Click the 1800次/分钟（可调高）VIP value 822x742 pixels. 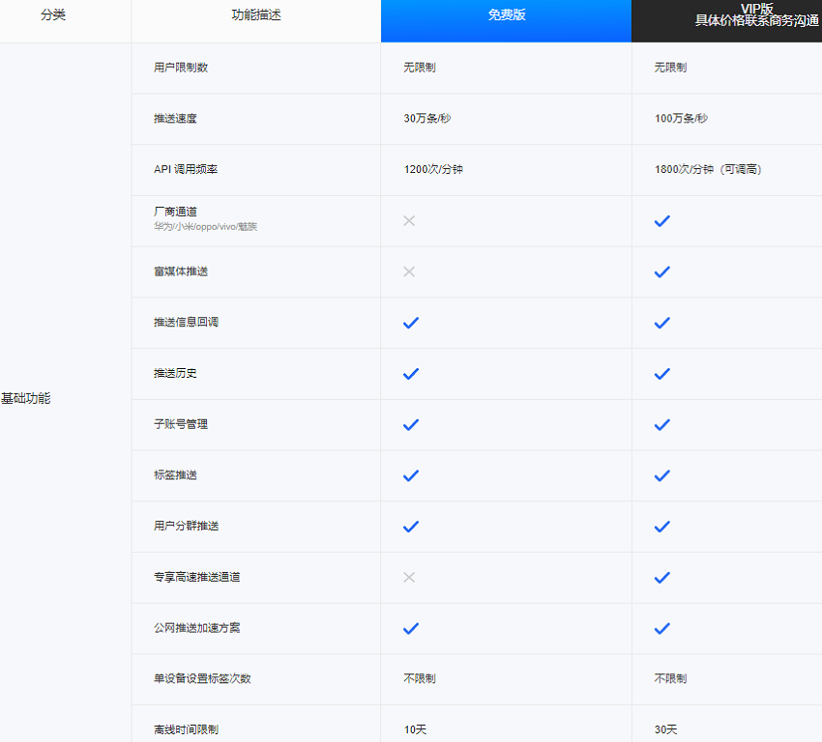[708, 169]
